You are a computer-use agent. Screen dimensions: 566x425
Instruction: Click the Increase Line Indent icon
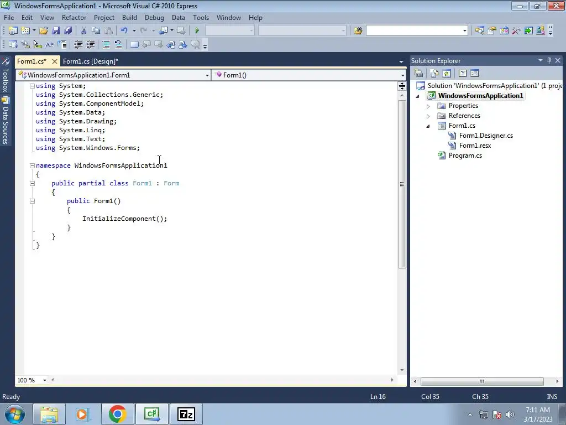pos(91,44)
